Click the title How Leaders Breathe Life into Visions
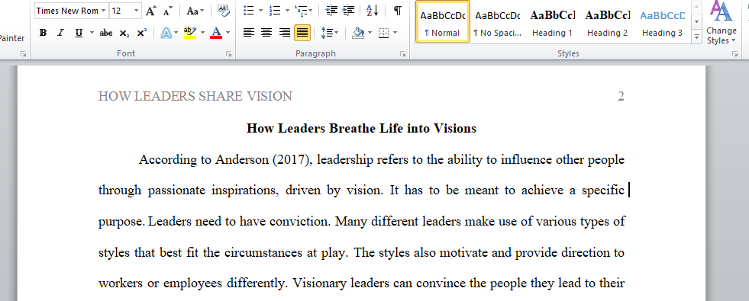This screenshot has width=749, height=301. coord(361,128)
